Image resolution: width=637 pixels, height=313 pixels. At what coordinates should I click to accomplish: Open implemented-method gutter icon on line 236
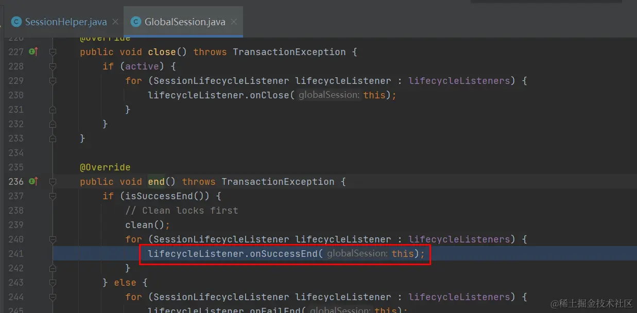[x=33, y=181]
